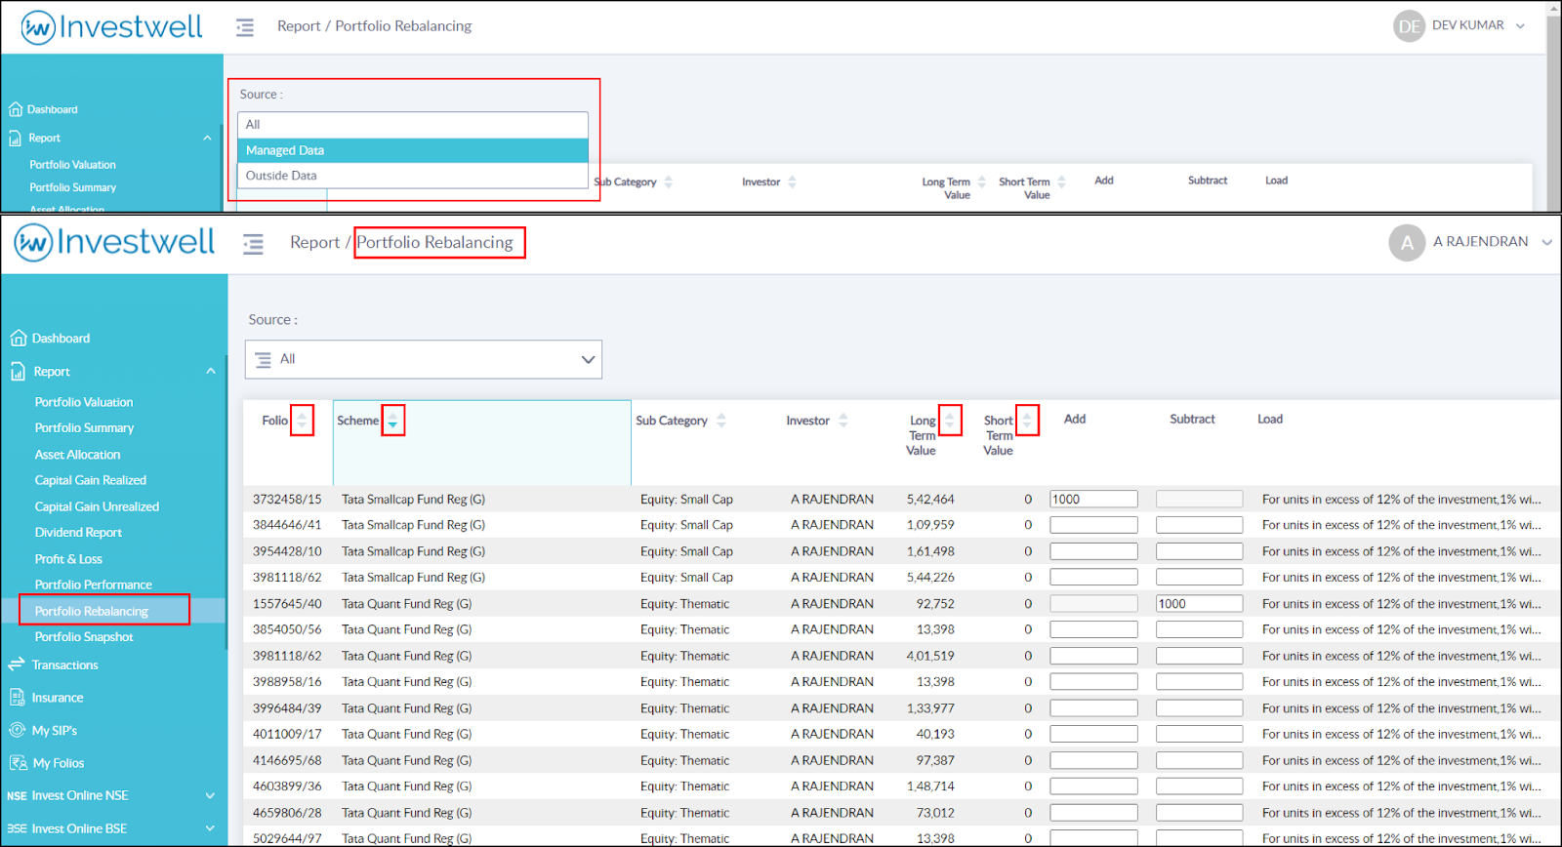Click Add field for folio 3996484/39
Viewport: 1562px width, 847px height.
pos(1093,708)
